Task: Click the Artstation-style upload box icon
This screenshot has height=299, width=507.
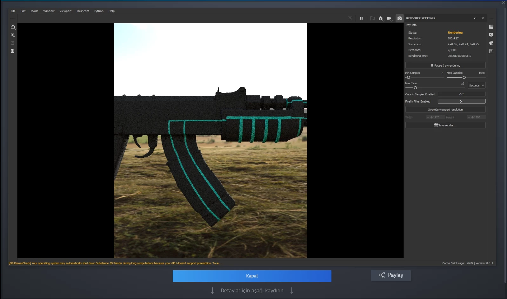Action: click(13, 35)
